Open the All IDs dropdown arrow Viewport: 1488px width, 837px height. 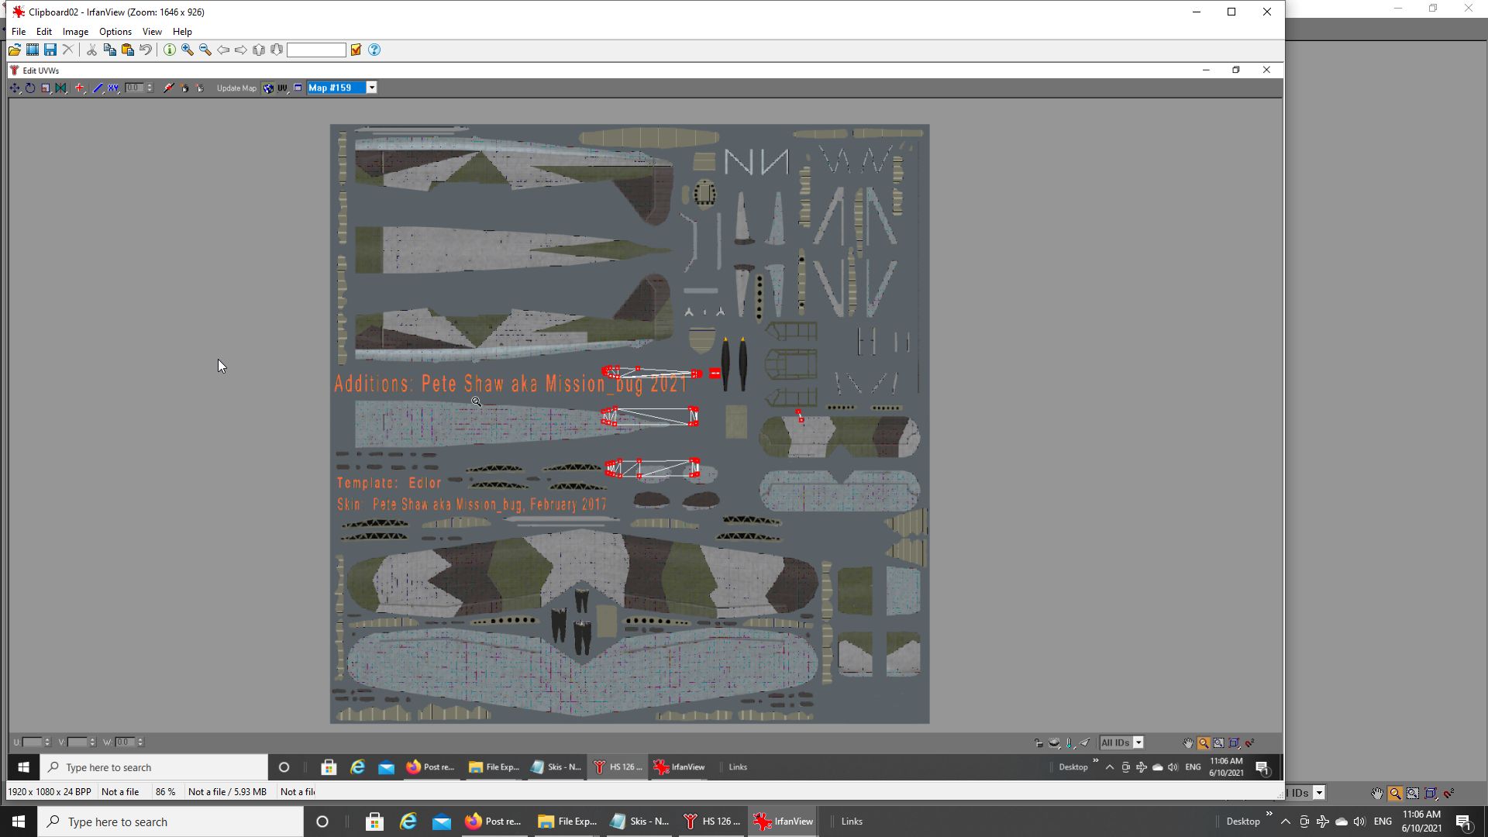1138,742
